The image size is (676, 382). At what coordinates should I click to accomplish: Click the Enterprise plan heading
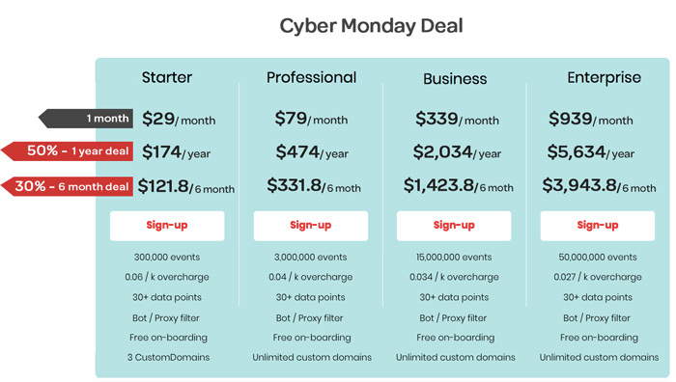point(604,78)
